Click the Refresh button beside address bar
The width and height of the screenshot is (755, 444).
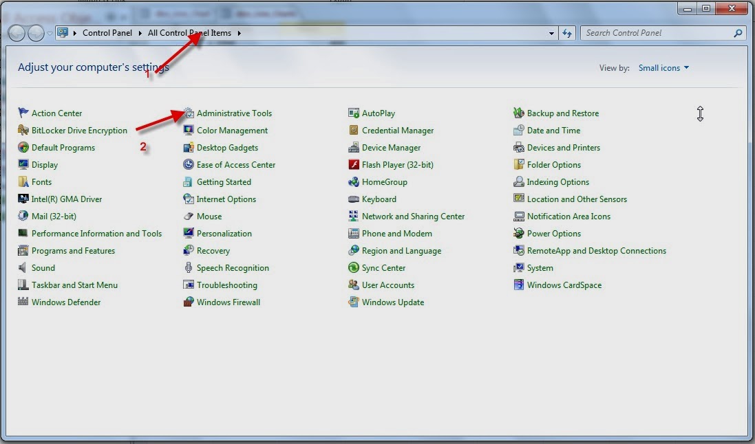[x=567, y=33]
